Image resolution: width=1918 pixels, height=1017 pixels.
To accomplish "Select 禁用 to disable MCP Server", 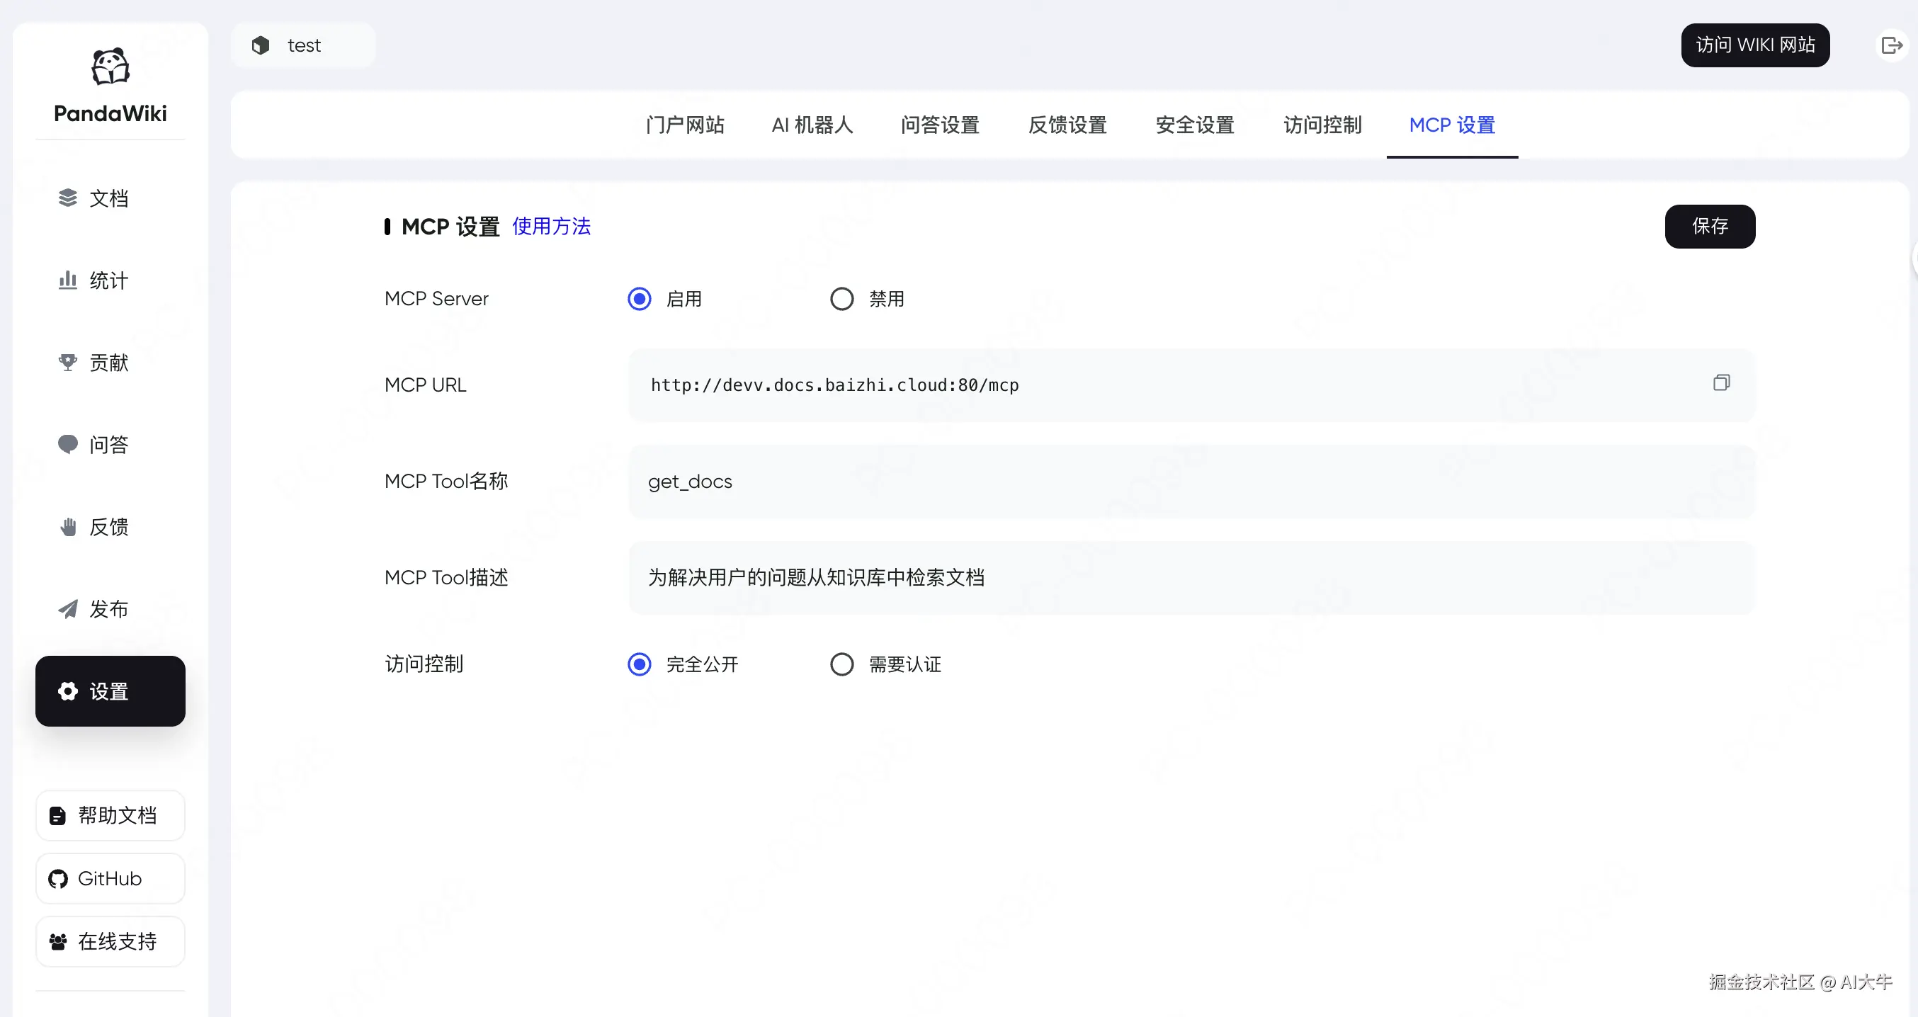I will pyautogui.click(x=842, y=300).
